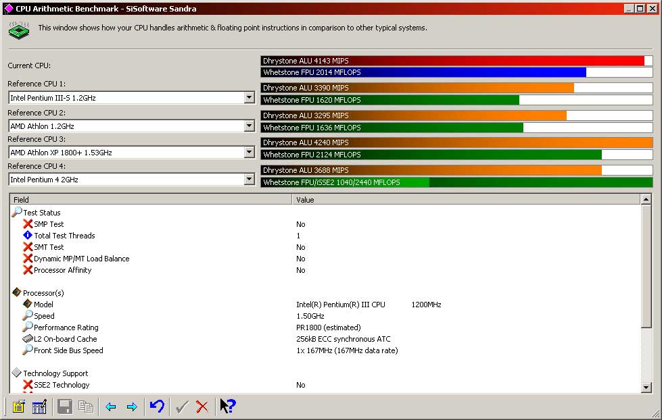The height and width of the screenshot is (420, 662).
Task: Click the value "1x 167MHz (167MHz data rate)"
Action: click(x=347, y=350)
